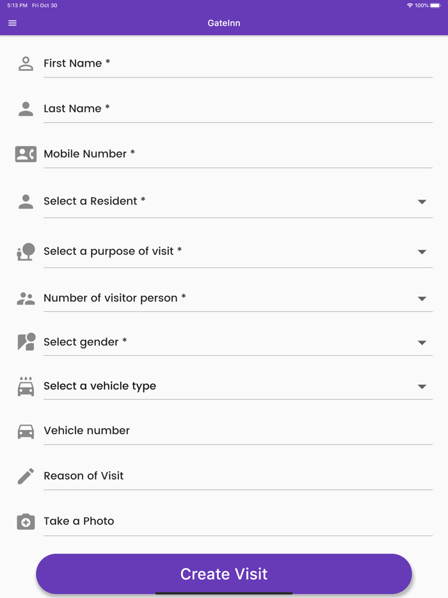Tap the car wash icon beside vehicle type
This screenshot has height=598, width=448.
click(x=26, y=386)
